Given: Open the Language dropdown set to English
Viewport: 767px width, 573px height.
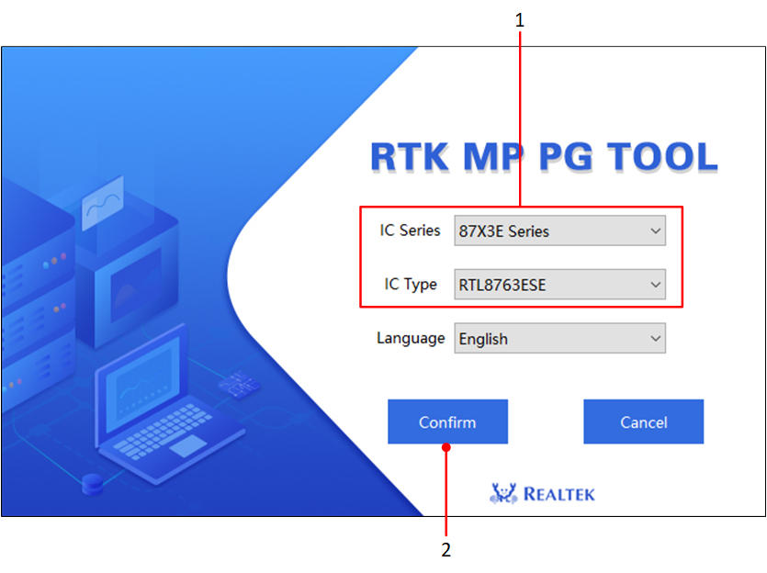Looking at the screenshot, I should pyautogui.click(x=559, y=338).
